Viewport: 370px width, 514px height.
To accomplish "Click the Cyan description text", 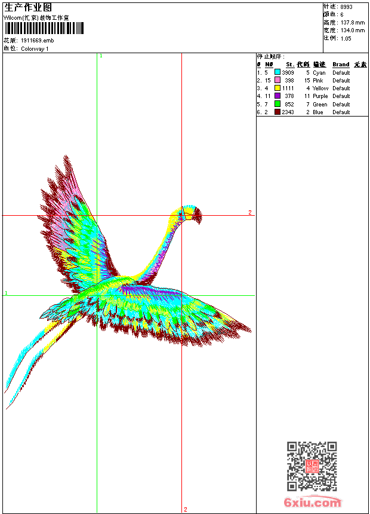I will pyautogui.click(x=319, y=72).
